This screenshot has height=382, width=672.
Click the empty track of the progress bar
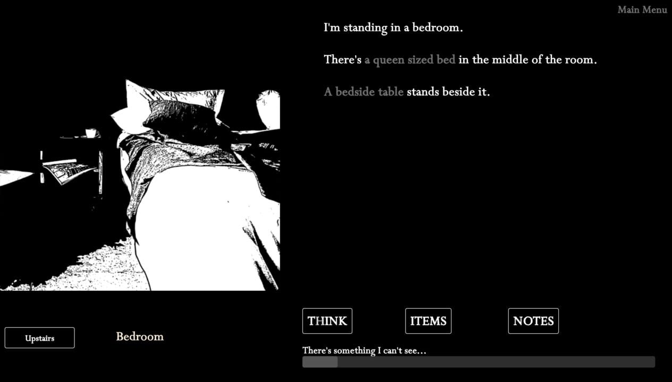[x=494, y=362]
